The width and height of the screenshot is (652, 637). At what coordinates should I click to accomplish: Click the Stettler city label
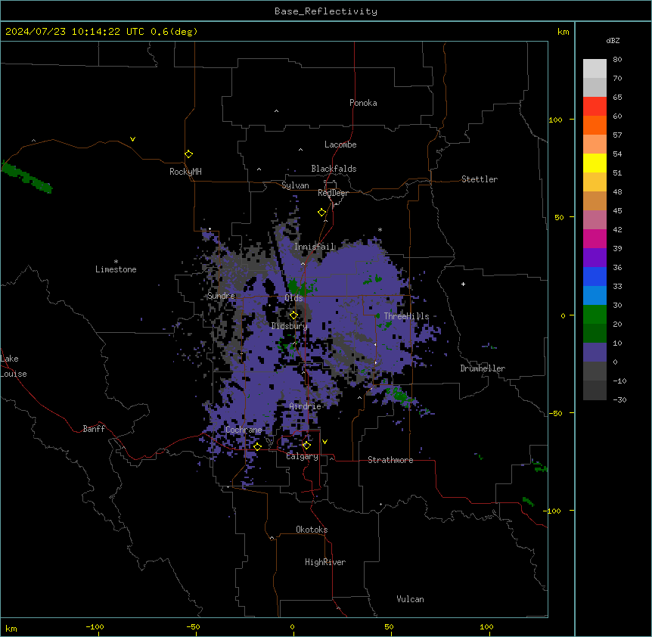point(480,179)
